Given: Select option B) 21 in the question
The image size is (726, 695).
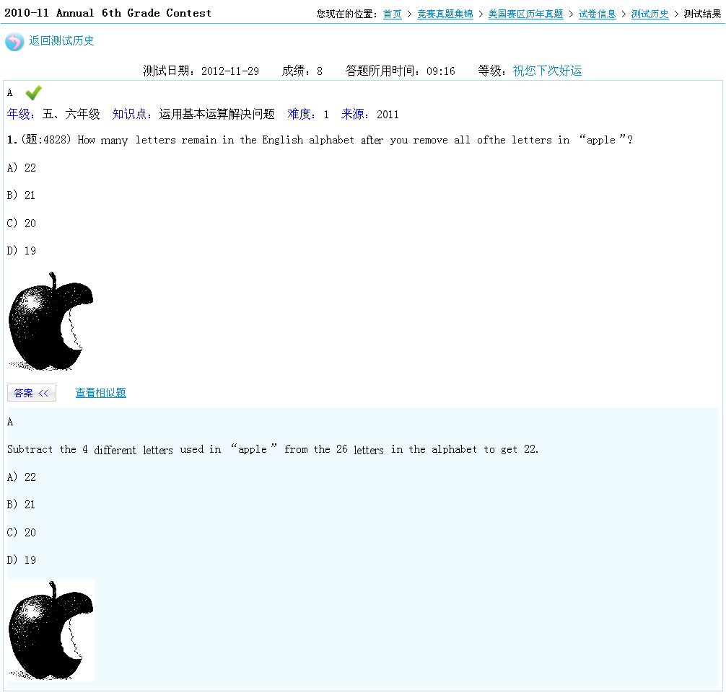Looking at the screenshot, I should 22,195.
